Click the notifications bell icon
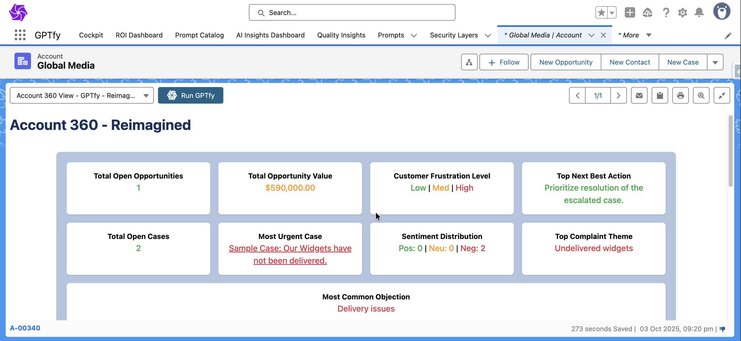 [x=699, y=13]
